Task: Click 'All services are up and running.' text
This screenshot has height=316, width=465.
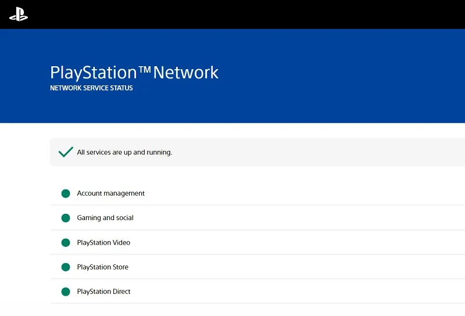Action: tap(124, 152)
